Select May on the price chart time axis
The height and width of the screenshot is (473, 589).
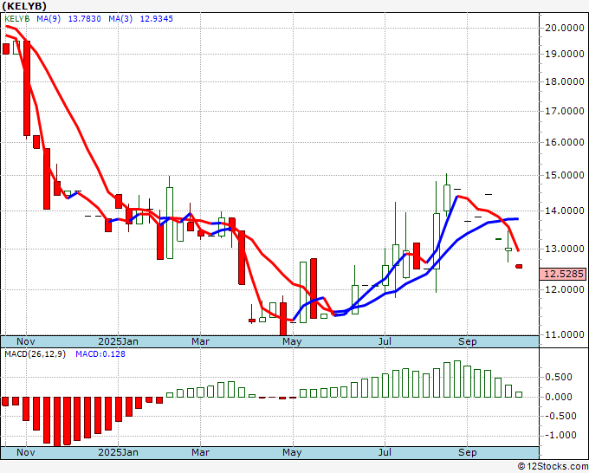click(x=292, y=341)
